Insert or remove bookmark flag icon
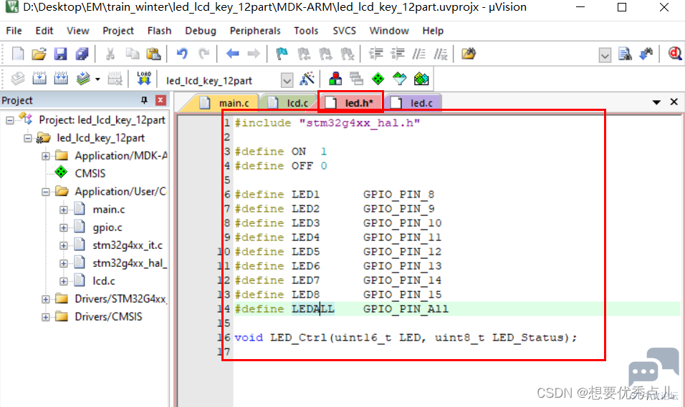 click(x=282, y=54)
